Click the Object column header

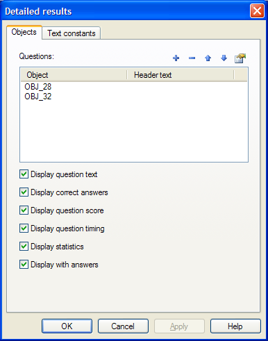point(74,75)
